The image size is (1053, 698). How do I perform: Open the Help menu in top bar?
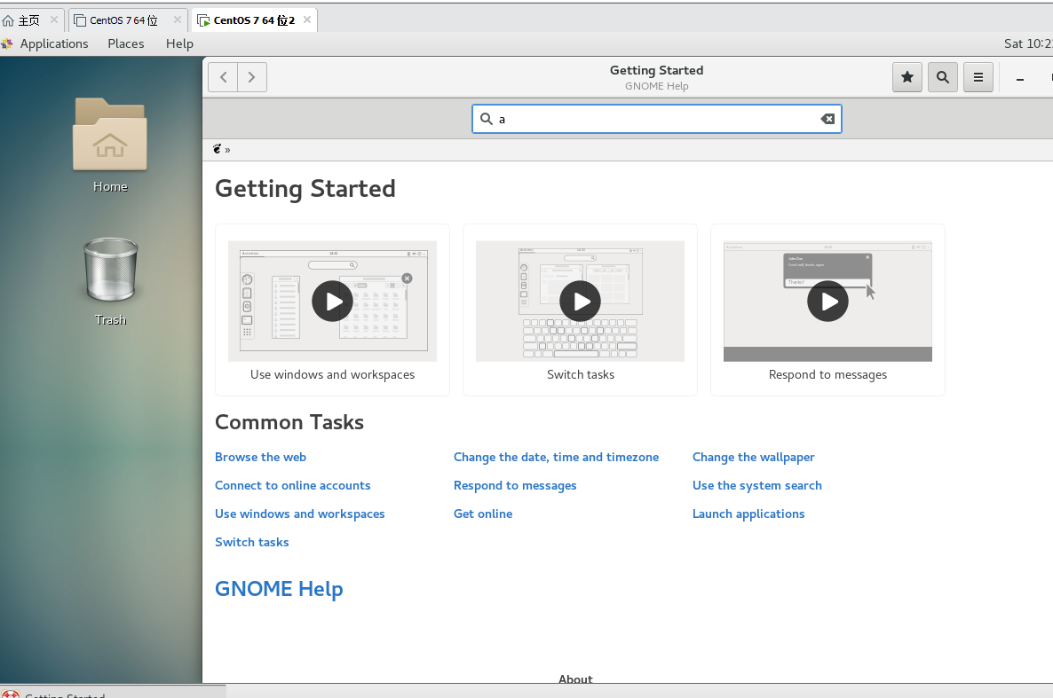pyautogui.click(x=179, y=43)
